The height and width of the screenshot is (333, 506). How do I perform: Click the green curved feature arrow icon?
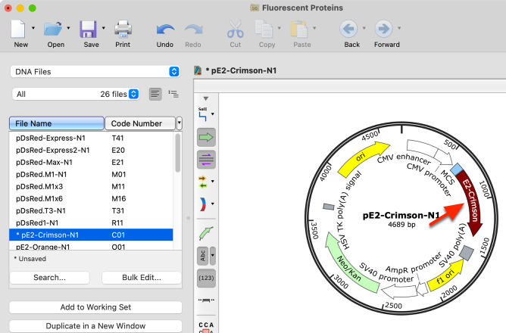point(206,233)
